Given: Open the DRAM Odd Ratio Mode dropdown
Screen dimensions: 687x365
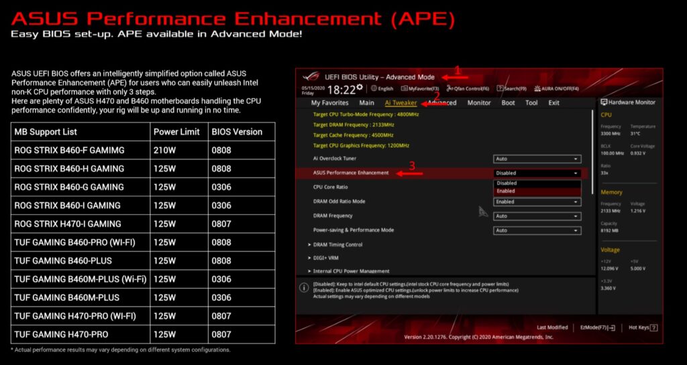Looking at the screenshot, I should pyautogui.click(x=537, y=202).
